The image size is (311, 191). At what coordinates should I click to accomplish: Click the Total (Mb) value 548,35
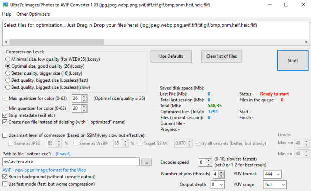214,106
